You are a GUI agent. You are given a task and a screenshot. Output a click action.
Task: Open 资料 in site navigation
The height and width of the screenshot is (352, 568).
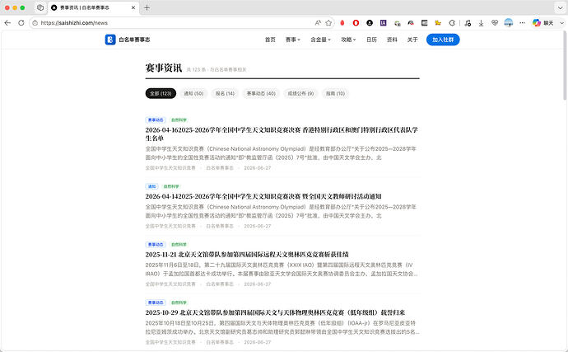point(392,40)
